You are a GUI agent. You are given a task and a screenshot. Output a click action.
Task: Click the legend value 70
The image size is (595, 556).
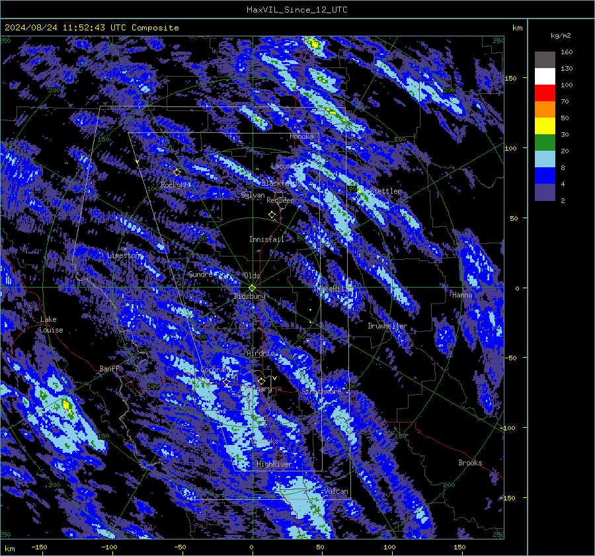pos(565,102)
